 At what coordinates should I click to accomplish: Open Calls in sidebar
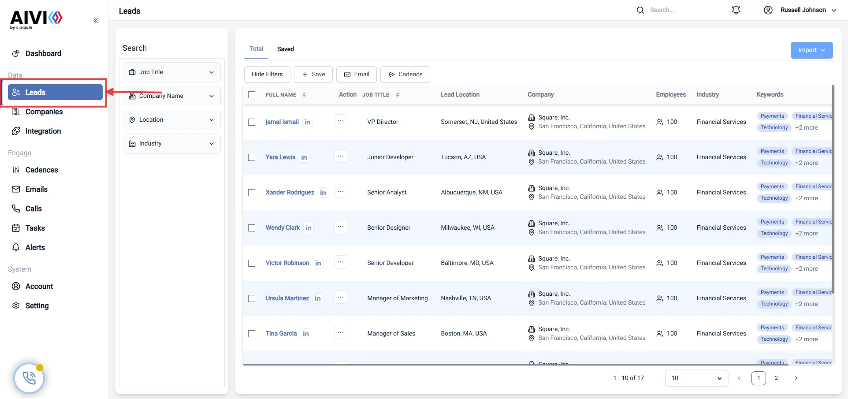point(33,209)
